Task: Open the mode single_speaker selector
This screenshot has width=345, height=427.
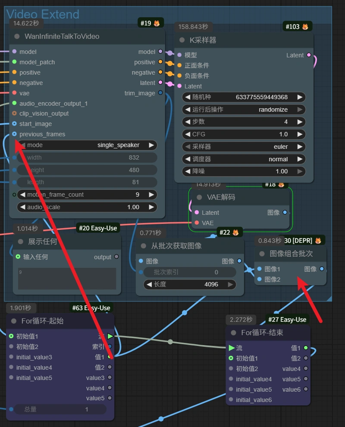Action: (x=87, y=145)
